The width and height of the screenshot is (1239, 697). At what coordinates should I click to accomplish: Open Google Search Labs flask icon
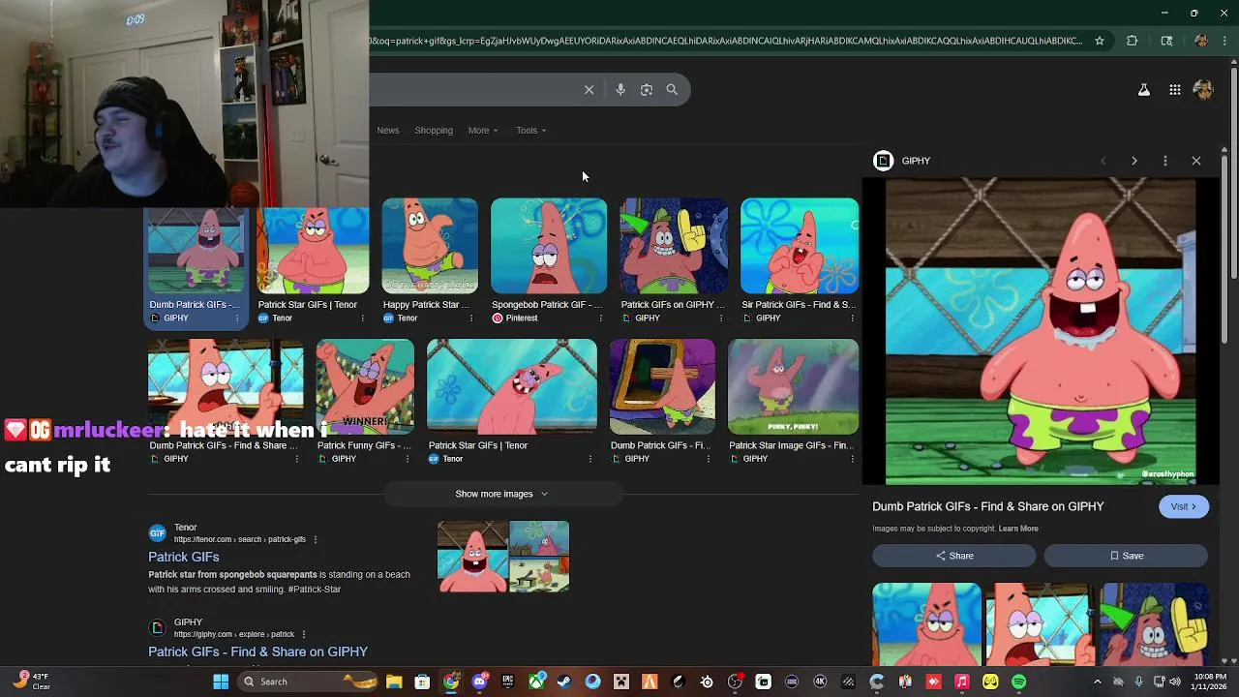pyautogui.click(x=1144, y=90)
